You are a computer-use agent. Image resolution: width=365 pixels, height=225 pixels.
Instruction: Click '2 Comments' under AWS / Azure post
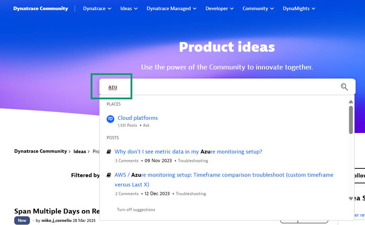(127, 194)
